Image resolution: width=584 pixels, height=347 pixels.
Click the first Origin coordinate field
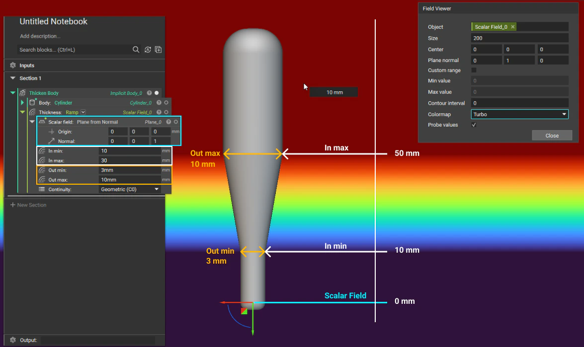click(118, 131)
